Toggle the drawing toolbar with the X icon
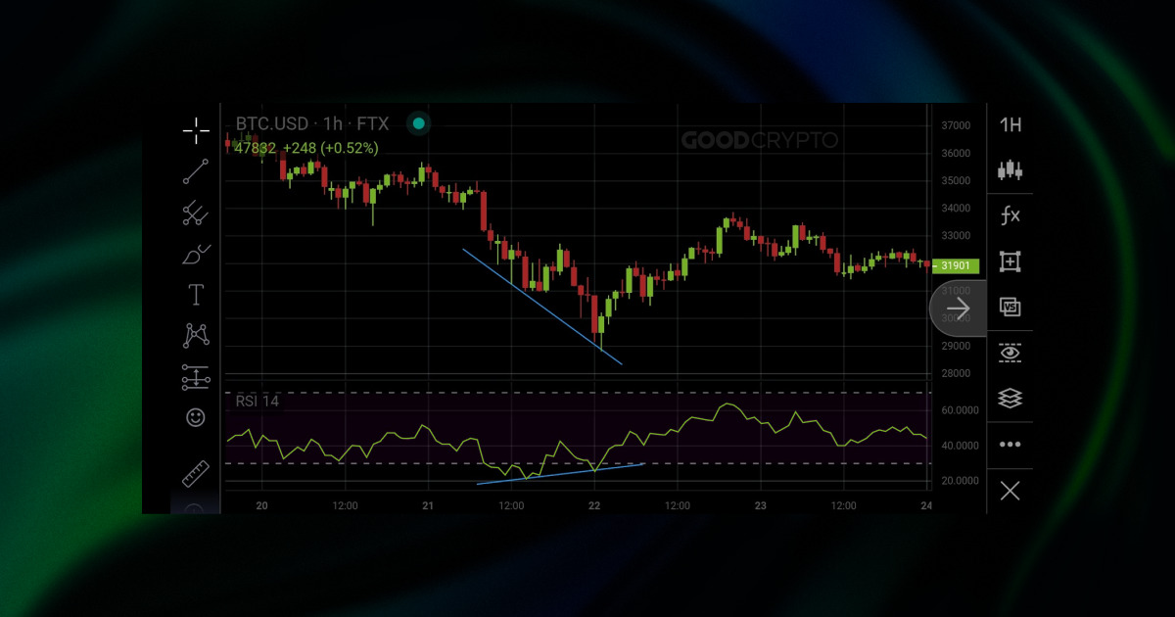1175x617 pixels. click(x=1010, y=491)
